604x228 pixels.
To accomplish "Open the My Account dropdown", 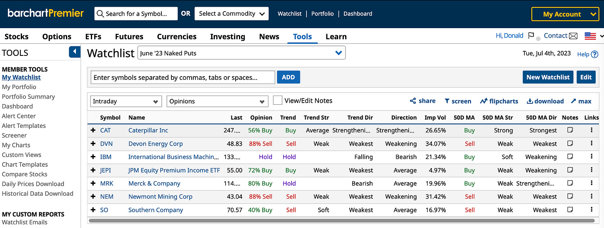I will pyautogui.click(x=565, y=14).
